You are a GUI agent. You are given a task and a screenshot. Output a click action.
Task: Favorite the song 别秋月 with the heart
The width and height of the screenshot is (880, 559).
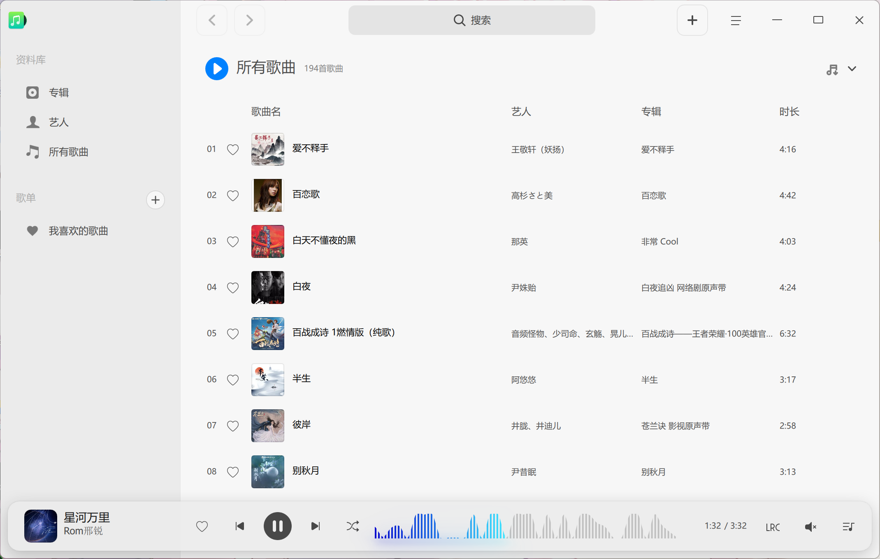point(233,472)
